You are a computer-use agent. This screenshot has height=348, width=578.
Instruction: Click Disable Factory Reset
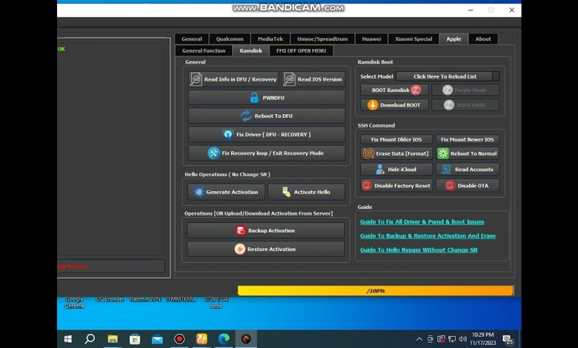coord(395,186)
